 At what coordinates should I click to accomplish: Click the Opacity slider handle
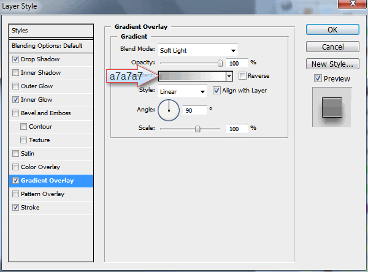[220, 62]
